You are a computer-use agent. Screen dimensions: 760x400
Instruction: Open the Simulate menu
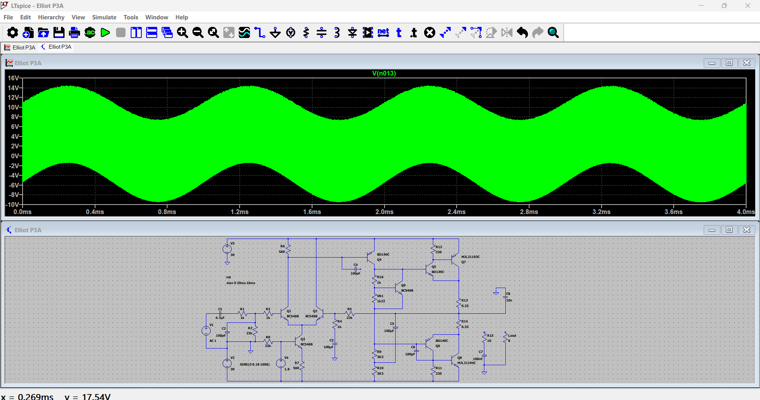(104, 17)
